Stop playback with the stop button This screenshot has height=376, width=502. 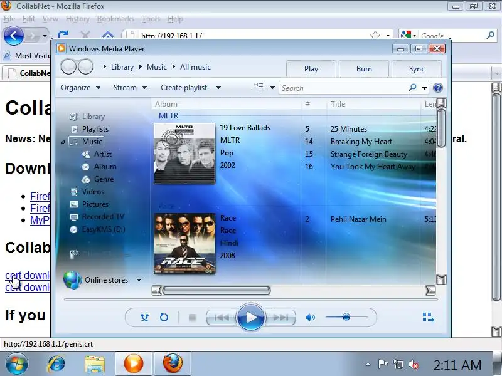[x=192, y=318]
